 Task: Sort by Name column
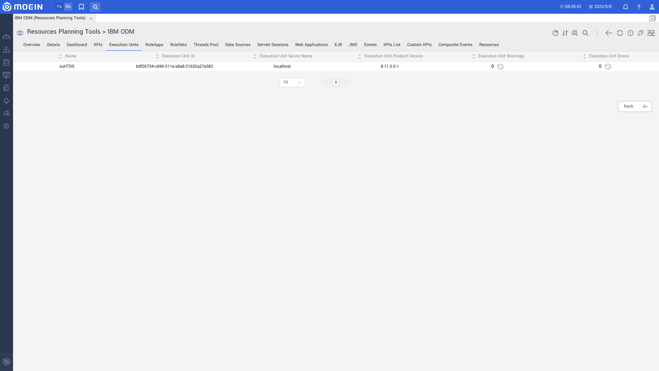click(60, 56)
